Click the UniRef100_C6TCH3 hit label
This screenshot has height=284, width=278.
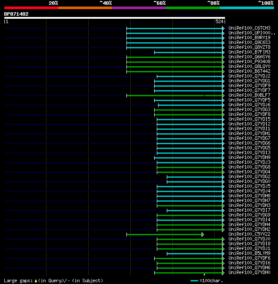[249, 28]
